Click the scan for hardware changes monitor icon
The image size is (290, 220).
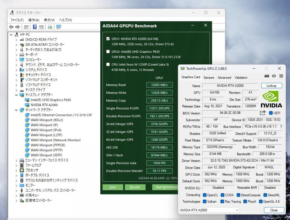(59, 27)
